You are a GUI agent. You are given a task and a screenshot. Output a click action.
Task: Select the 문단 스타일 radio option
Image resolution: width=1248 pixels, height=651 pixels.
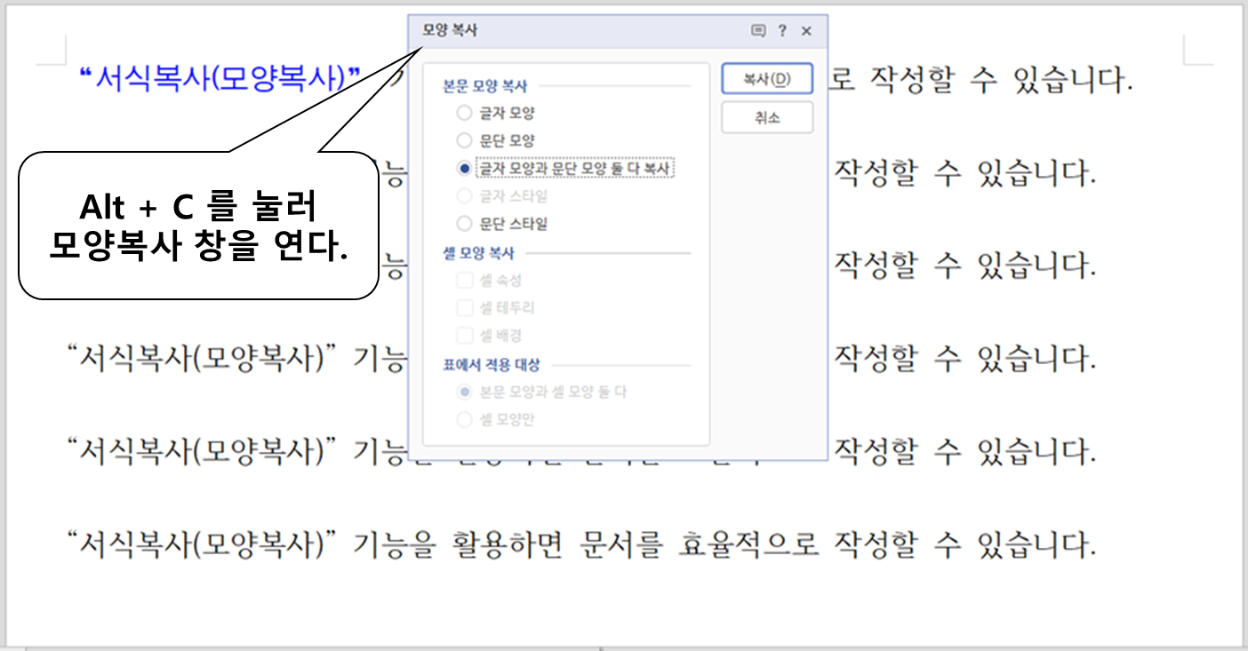click(x=502, y=224)
